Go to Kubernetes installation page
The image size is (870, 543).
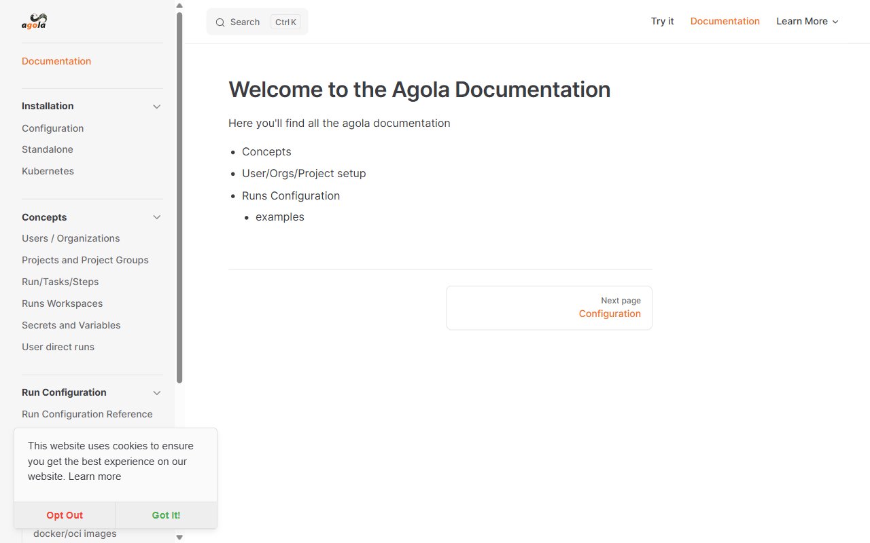pyautogui.click(x=48, y=171)
